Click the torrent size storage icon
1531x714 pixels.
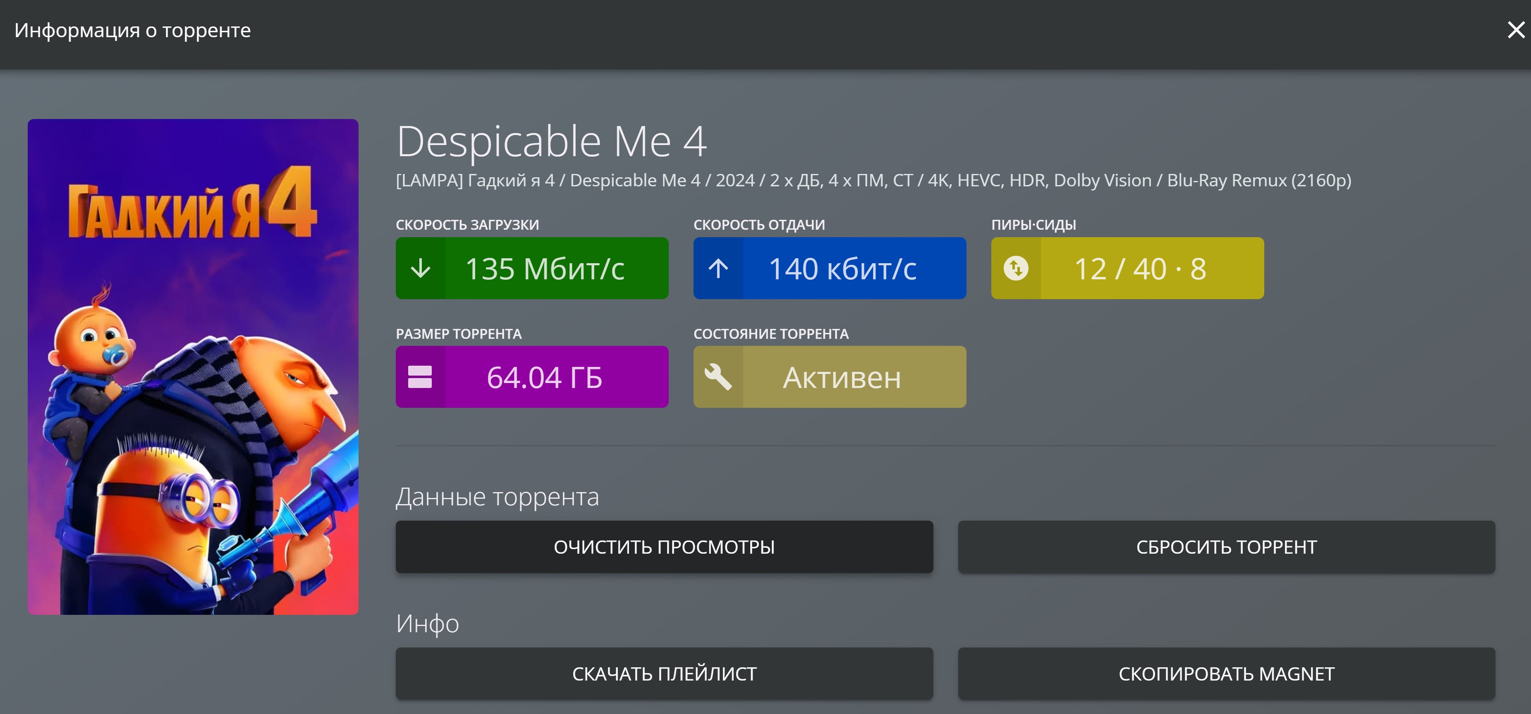tap(420, 377)
